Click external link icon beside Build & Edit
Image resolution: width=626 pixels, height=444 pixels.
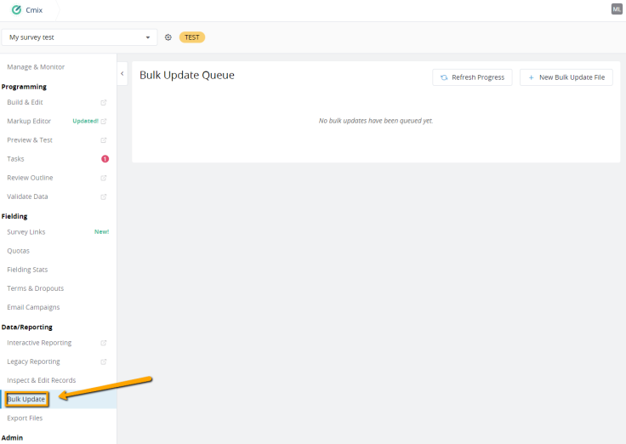pyautogui.click(x=104, y=103)
